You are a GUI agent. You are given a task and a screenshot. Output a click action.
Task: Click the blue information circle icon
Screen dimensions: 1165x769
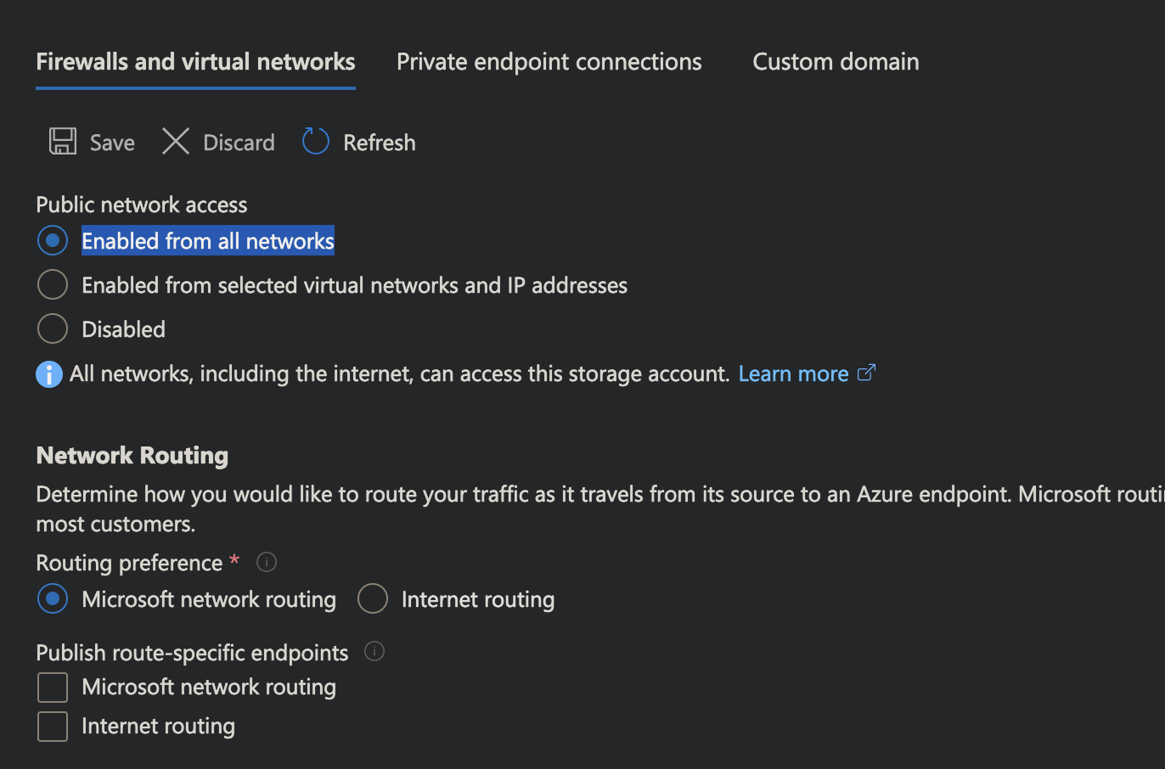click(x=49, y=374)
